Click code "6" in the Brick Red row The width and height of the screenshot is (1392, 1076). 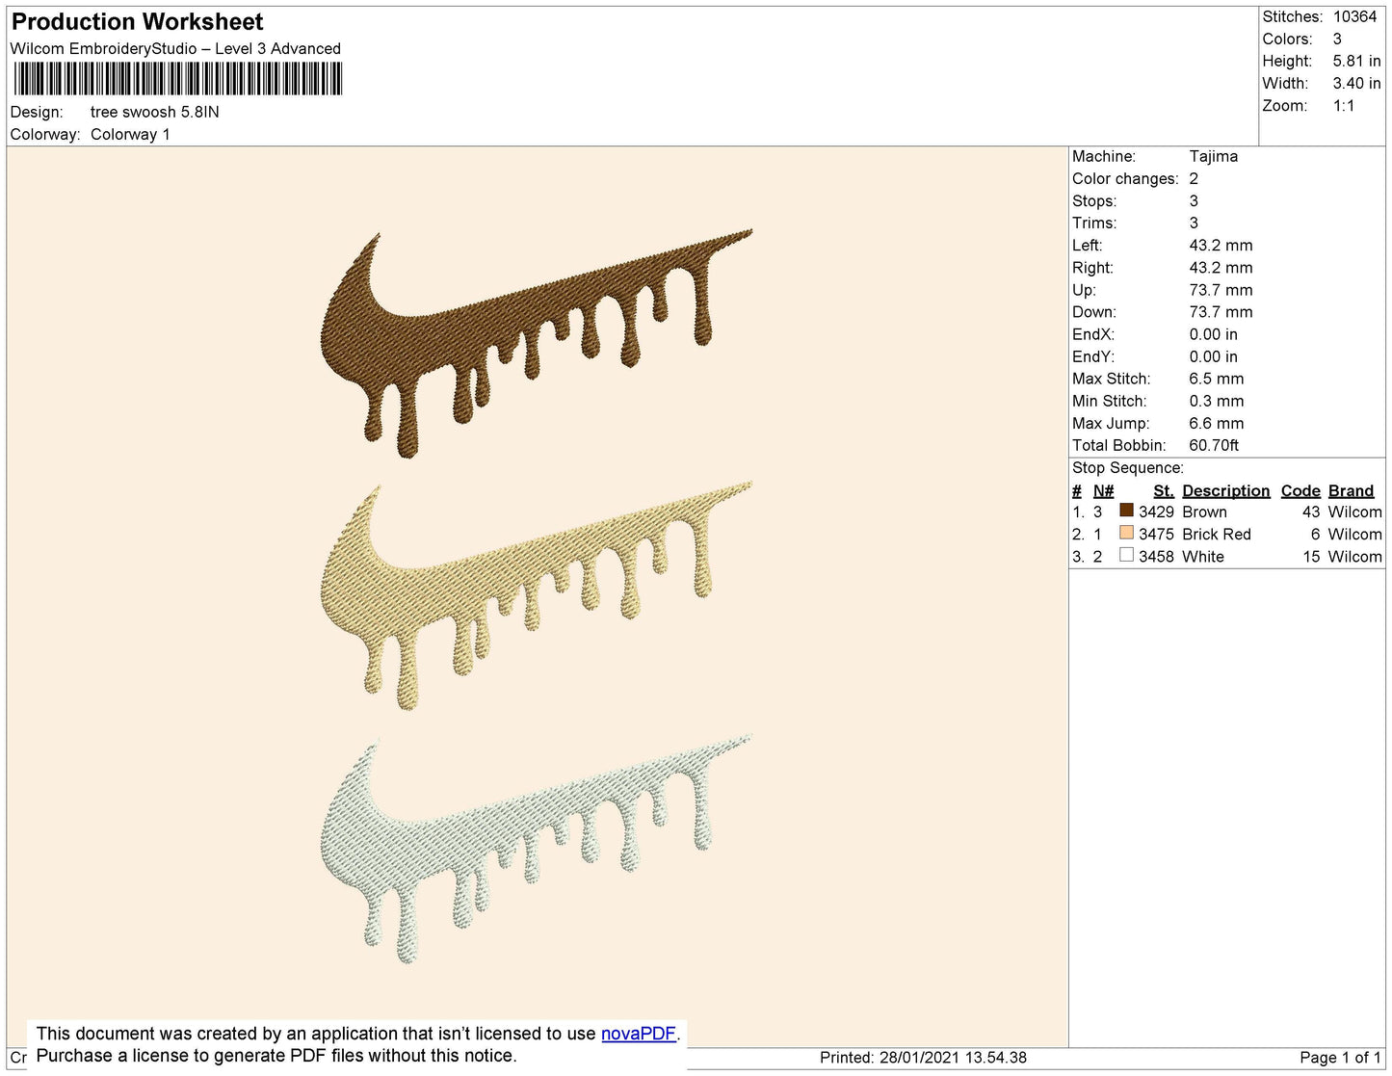(x=1315, y=535)
